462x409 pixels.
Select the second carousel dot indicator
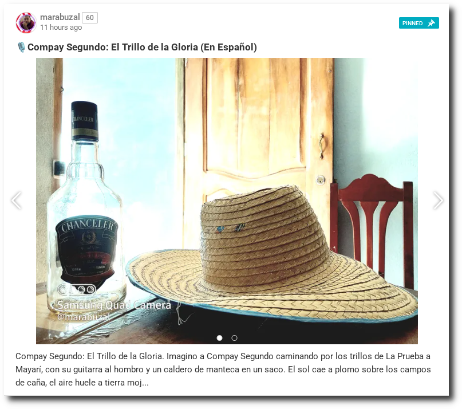234,338
